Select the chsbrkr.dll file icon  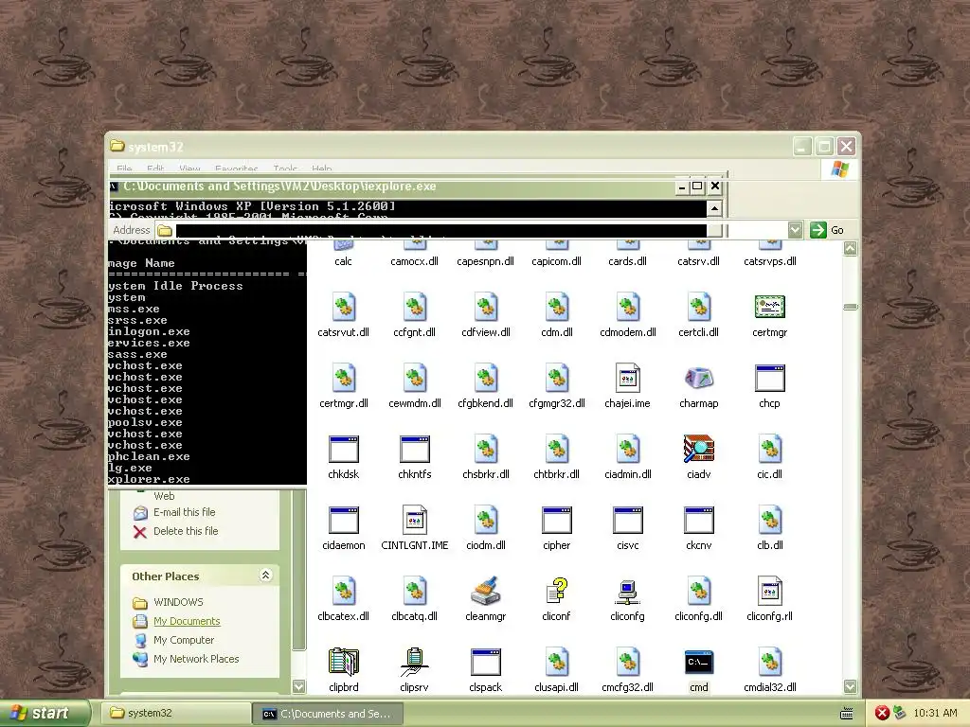(486, 450)
